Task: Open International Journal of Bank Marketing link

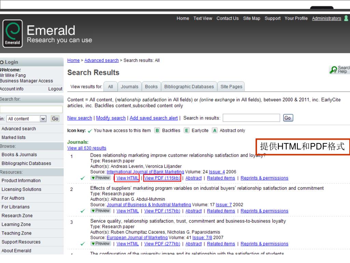Action: [x=145, y=172]
